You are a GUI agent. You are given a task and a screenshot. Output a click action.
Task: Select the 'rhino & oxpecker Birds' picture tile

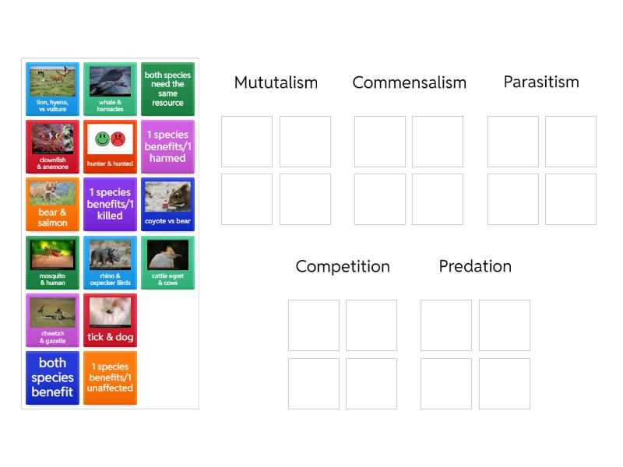pos(110,262)
